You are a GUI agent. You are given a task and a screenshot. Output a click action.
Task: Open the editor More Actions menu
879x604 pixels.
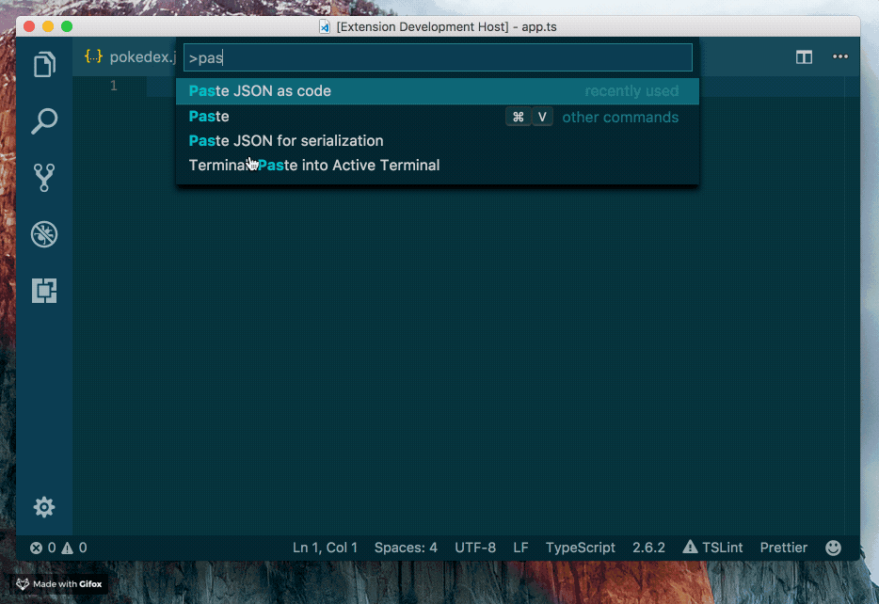840,56
